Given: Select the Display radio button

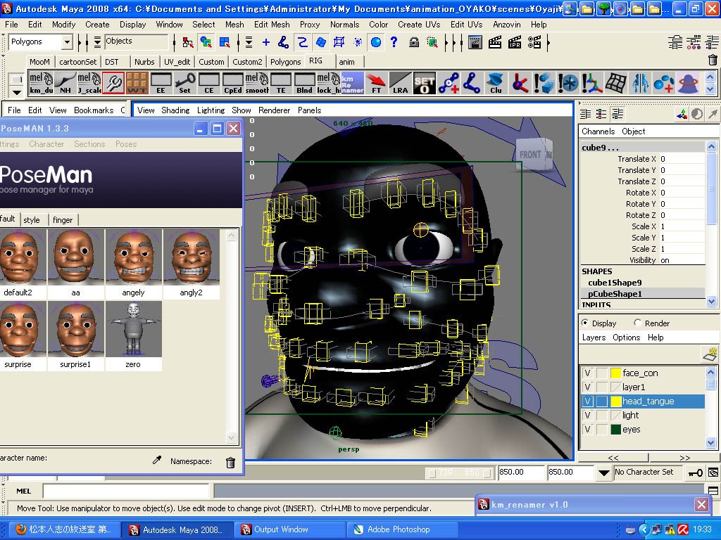Looking at the screenshot, I should tap(585, 323).
